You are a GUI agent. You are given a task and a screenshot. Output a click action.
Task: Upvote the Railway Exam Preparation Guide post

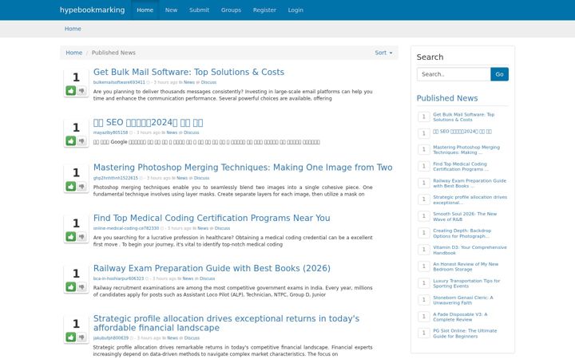pyautogui.click(x=71, y=287)
